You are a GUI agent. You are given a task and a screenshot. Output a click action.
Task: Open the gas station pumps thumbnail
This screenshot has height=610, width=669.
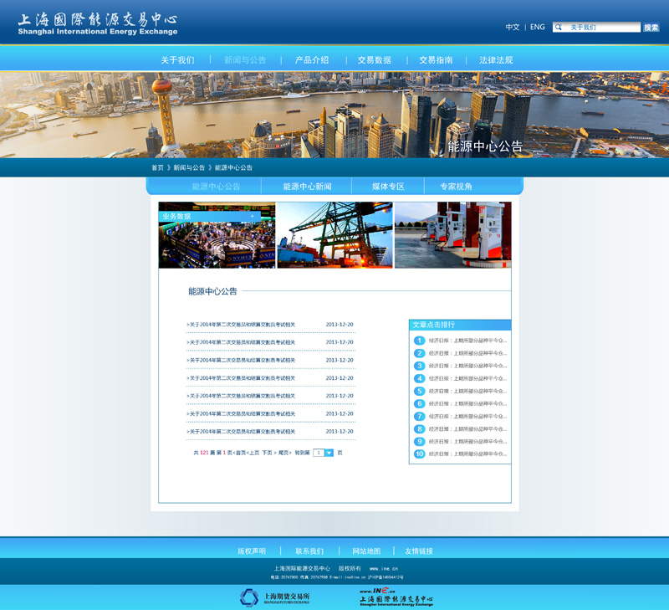[x=452, y=235]
